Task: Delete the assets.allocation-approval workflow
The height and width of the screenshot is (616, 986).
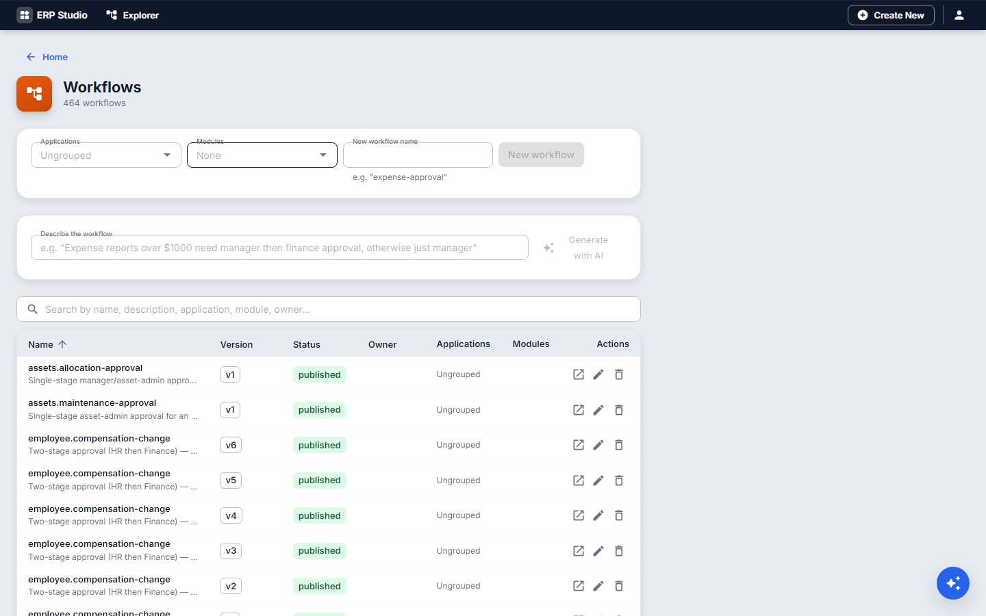Action: point(619,374)
